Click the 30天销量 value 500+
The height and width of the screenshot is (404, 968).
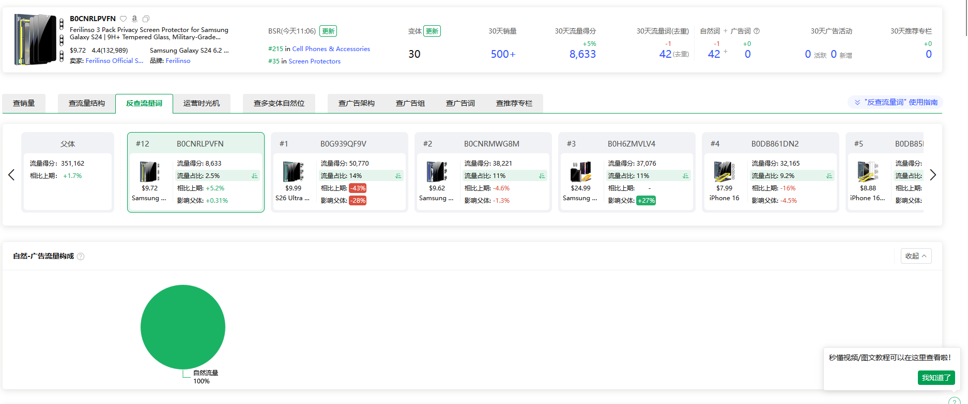point(503,54)
